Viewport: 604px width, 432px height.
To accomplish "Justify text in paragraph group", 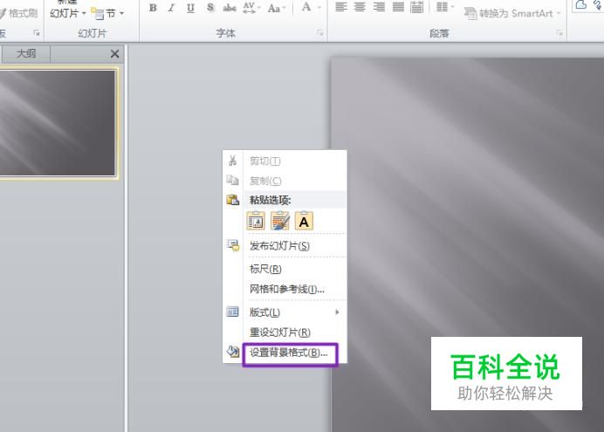I will click(398, 7).
